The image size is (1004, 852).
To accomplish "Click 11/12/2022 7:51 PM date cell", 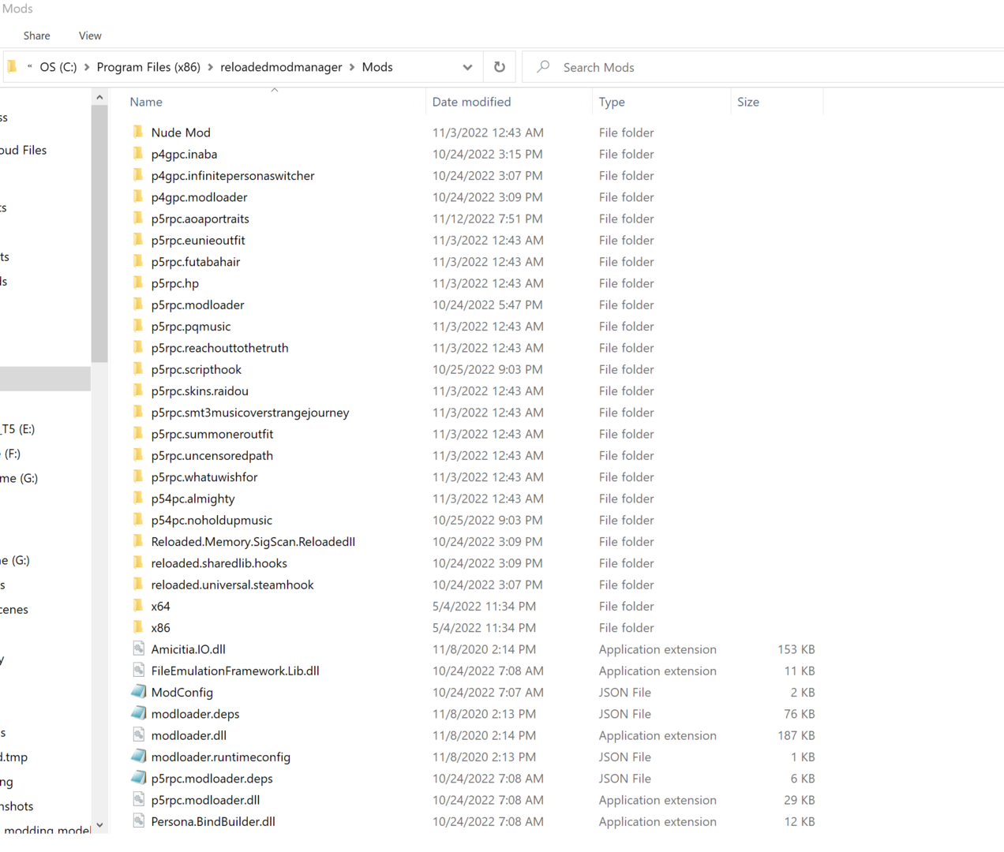I will 487,219.
